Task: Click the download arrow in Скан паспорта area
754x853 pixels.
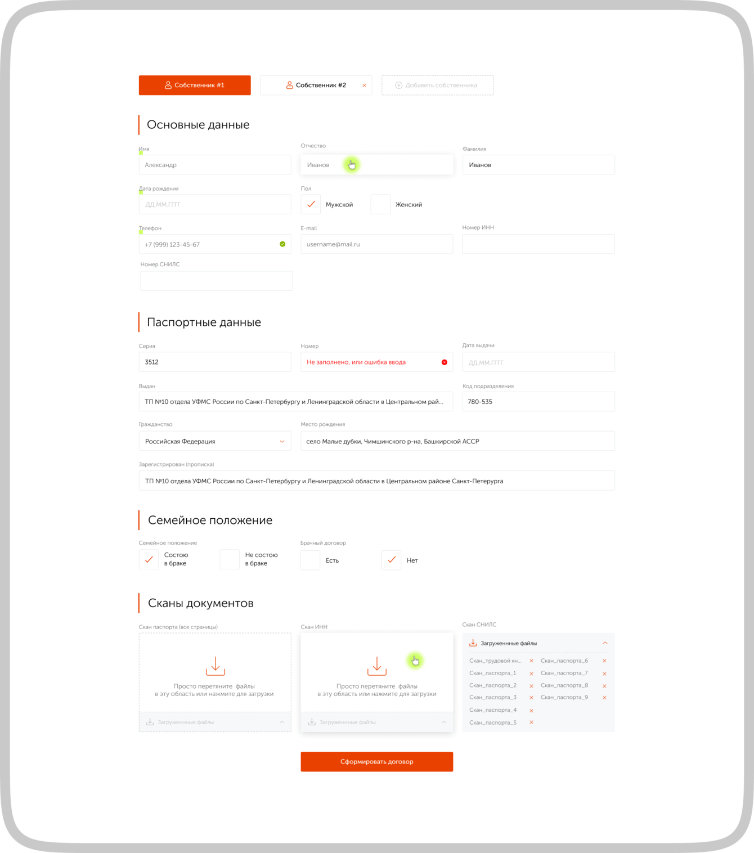Action: (x=216, y=666)
